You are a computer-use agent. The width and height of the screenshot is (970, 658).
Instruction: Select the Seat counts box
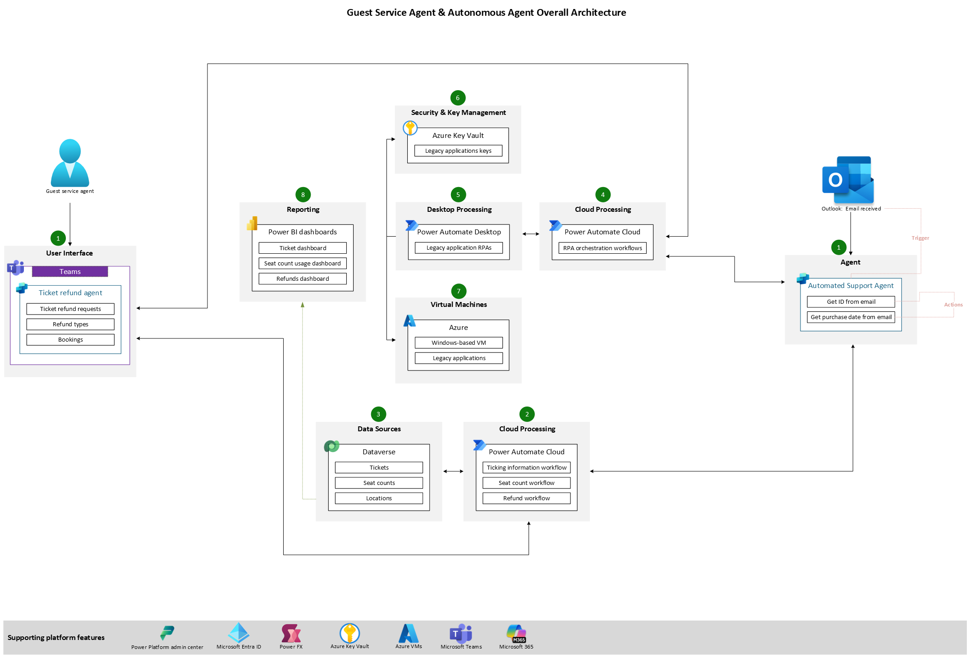379,483
